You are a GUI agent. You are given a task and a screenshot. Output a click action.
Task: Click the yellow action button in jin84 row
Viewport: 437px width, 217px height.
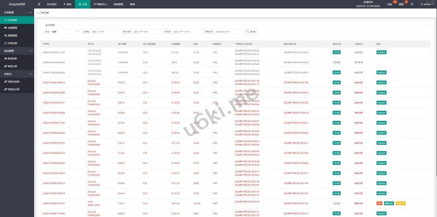400,203
